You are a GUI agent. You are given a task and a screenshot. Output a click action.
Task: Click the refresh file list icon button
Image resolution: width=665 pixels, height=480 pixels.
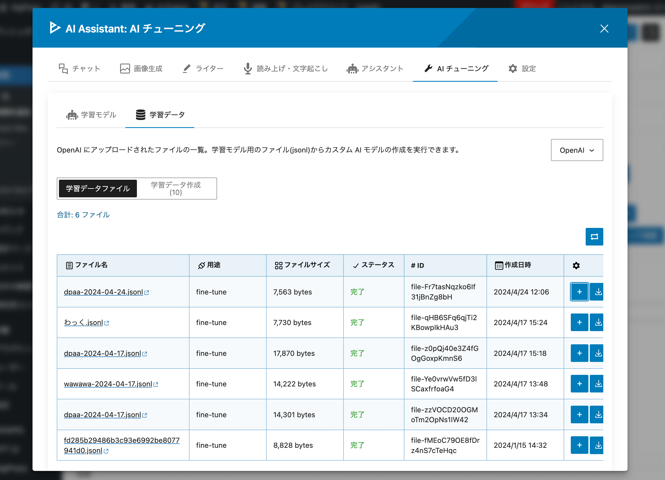point(594,237)
